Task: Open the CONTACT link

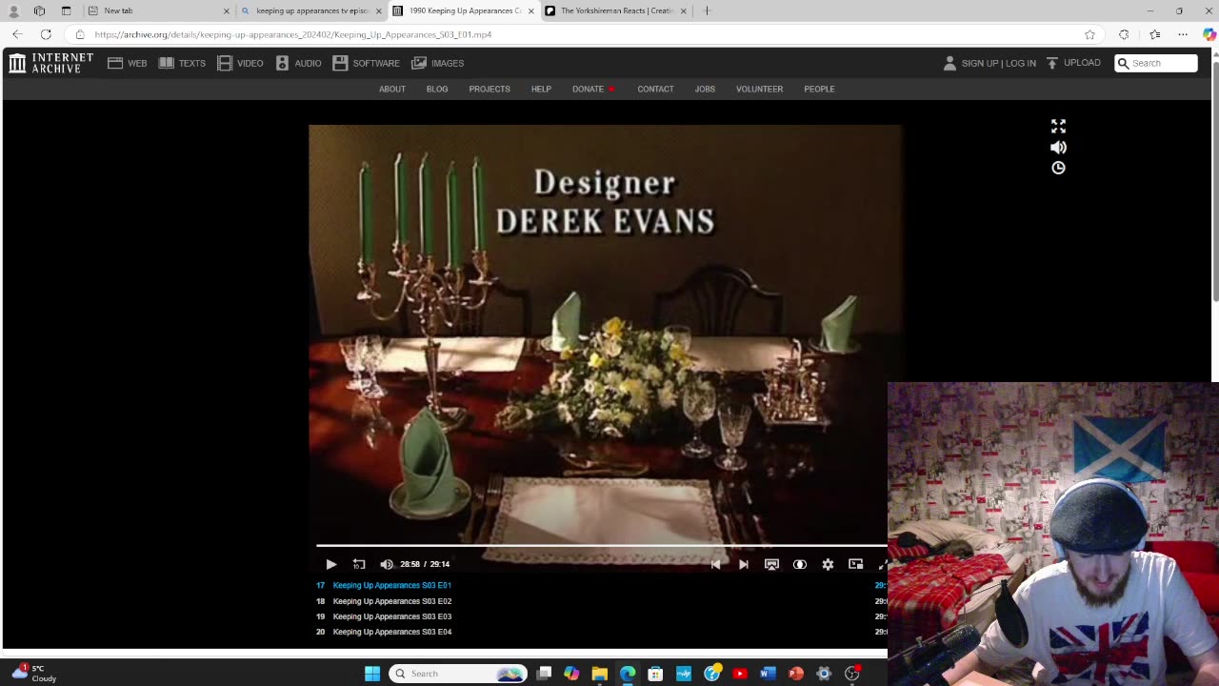Action: tap(655, 89)
